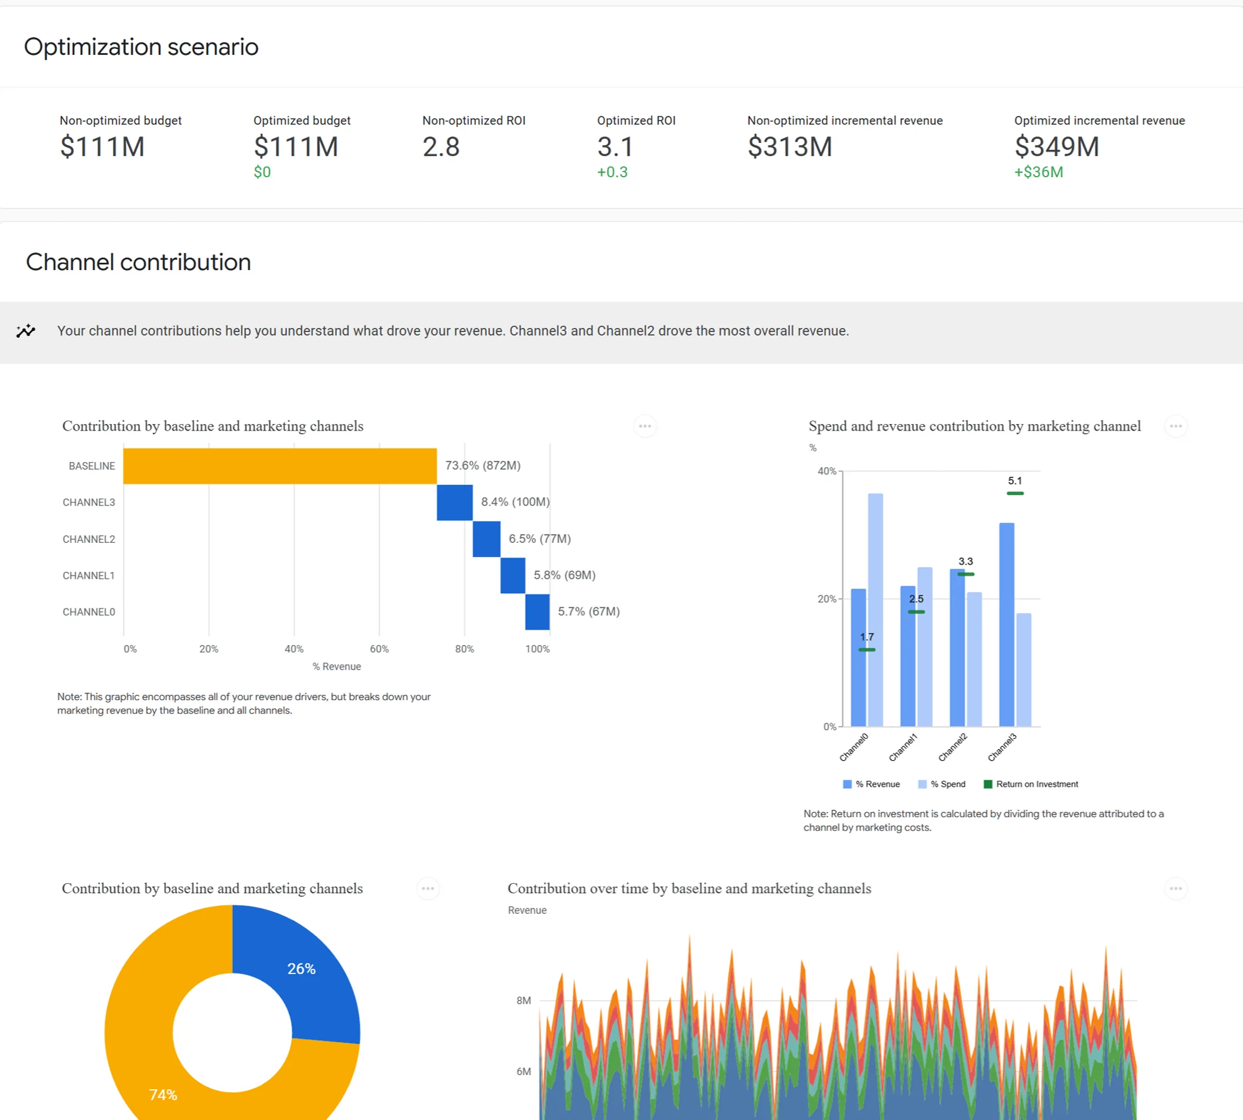This screenshot has width=1243, height=1120.
Task: Click the CHANNEL3 waterfall bar segment
Action: pos(454,502)
